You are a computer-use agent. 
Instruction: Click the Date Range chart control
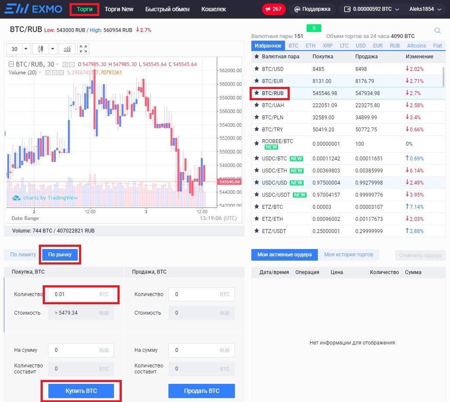[25, 218]
